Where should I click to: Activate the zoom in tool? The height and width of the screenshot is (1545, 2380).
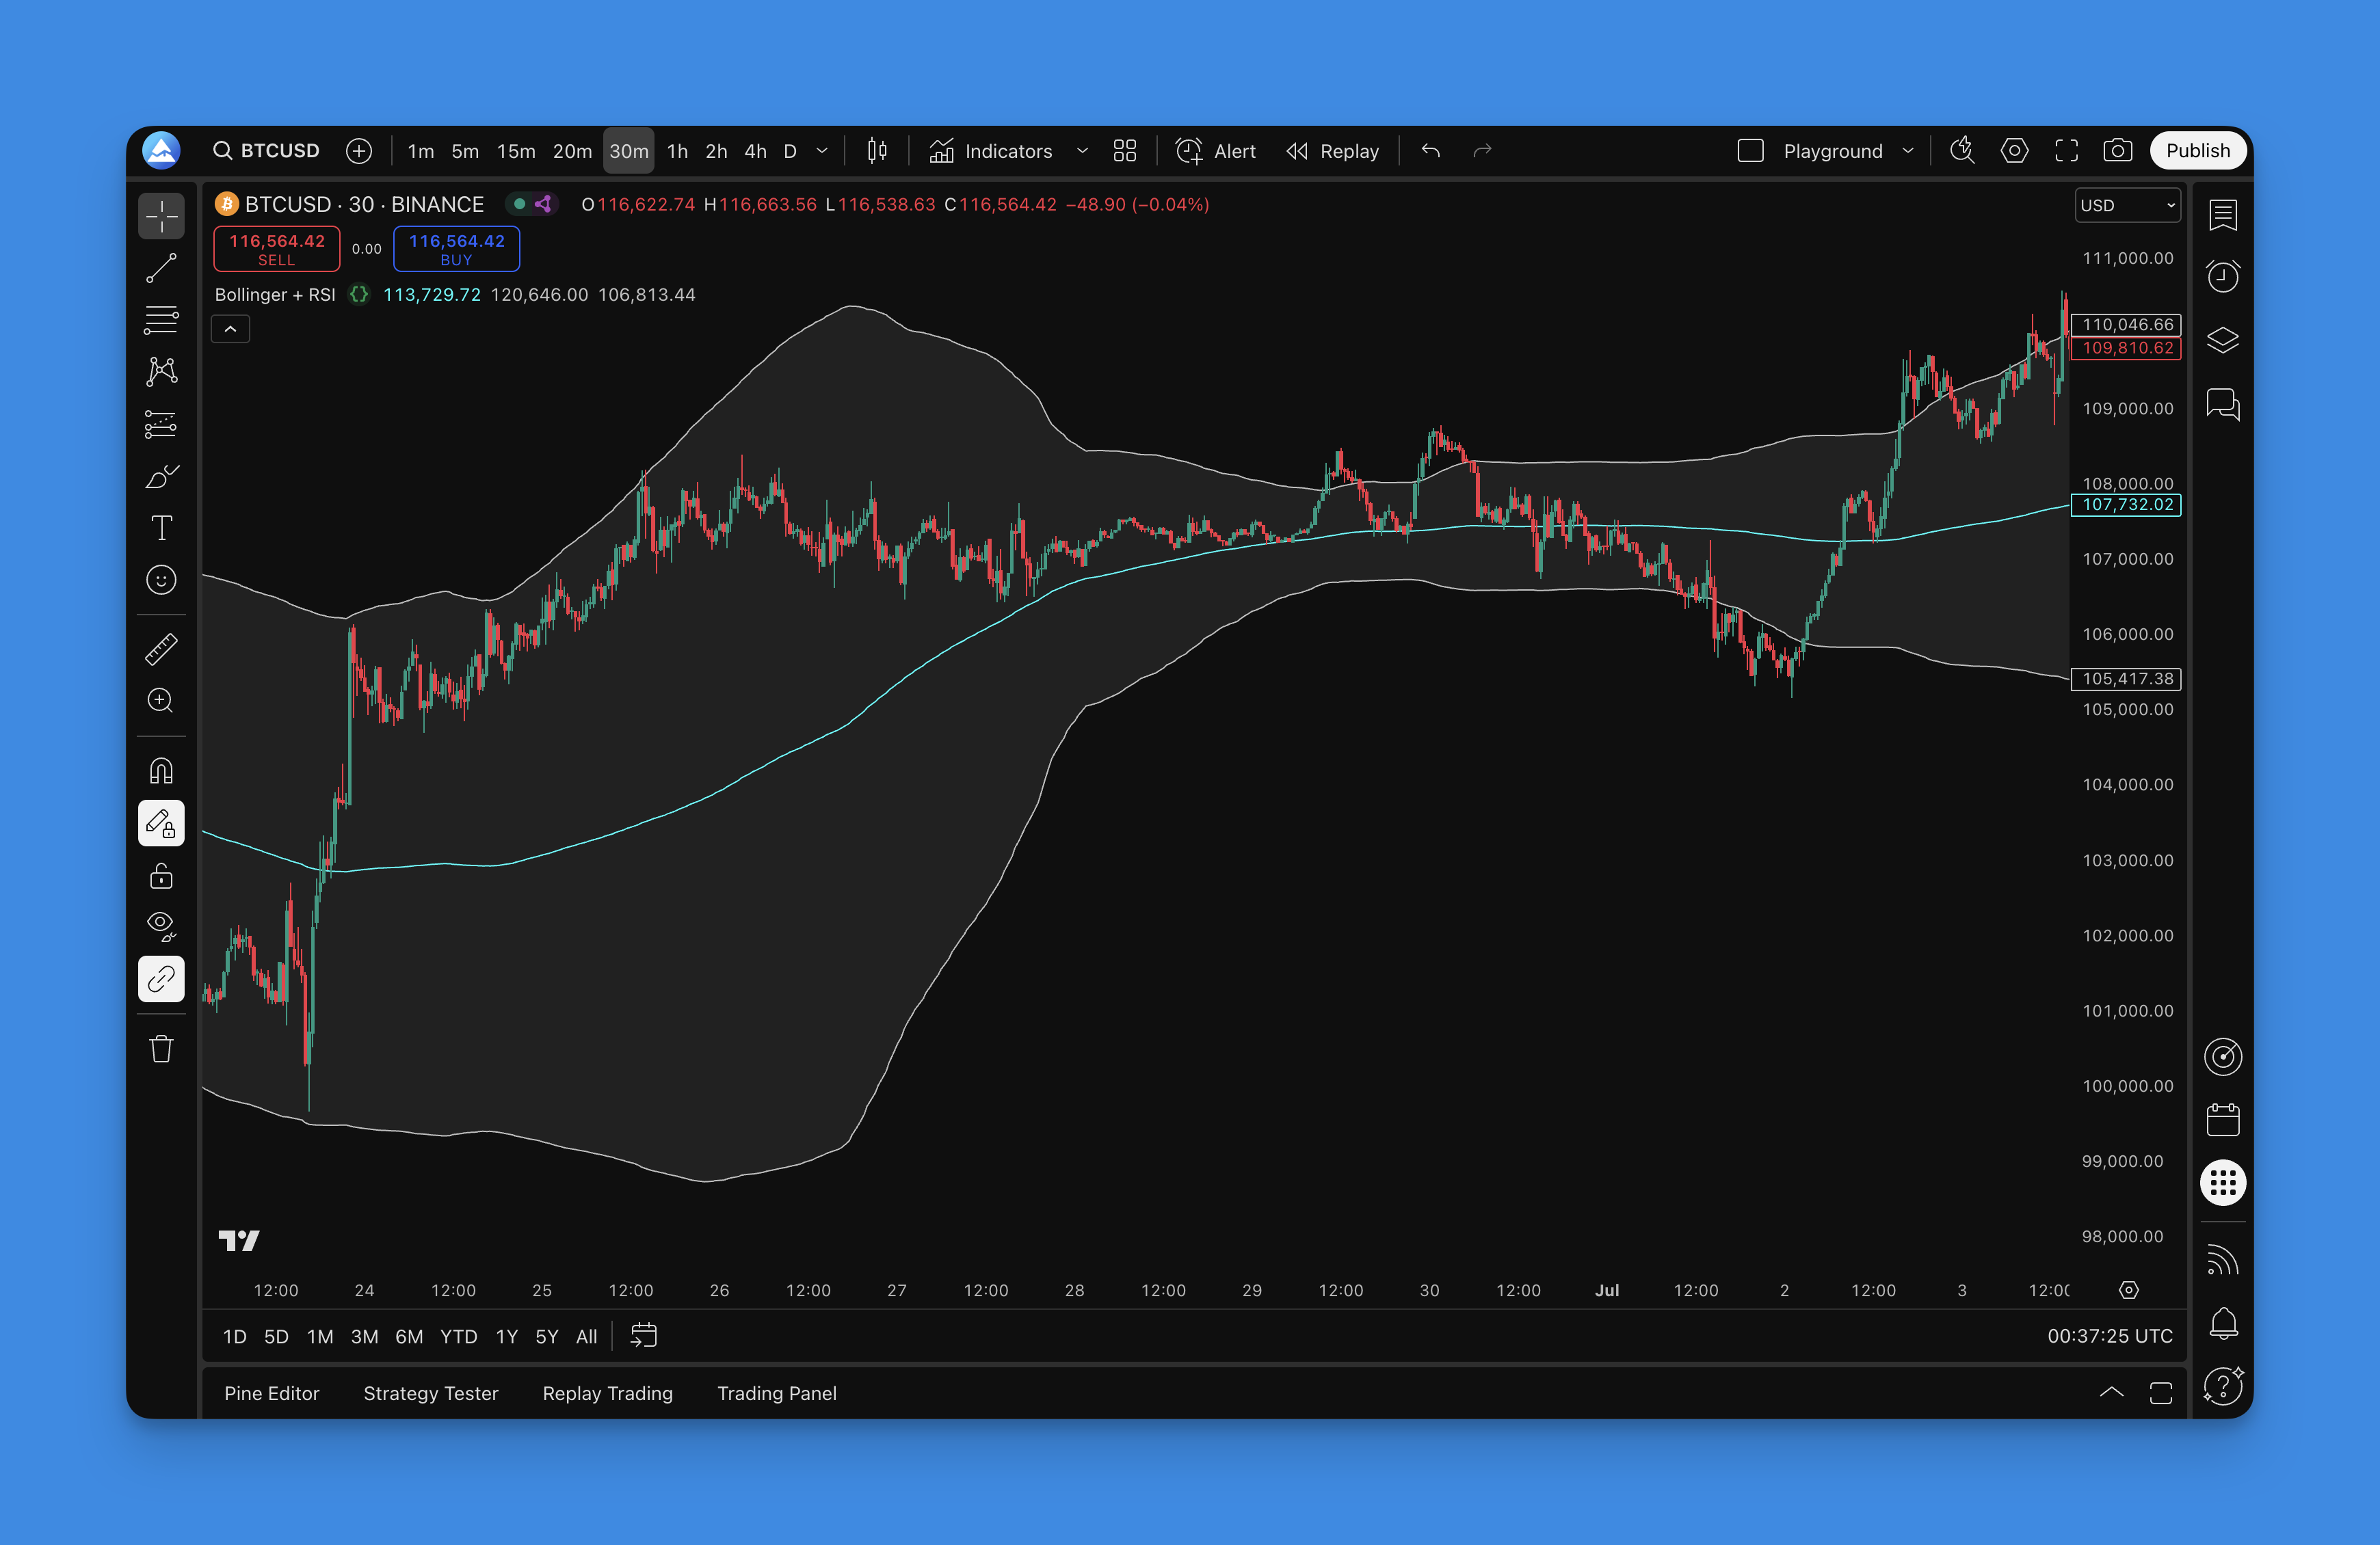pos(161,701)
